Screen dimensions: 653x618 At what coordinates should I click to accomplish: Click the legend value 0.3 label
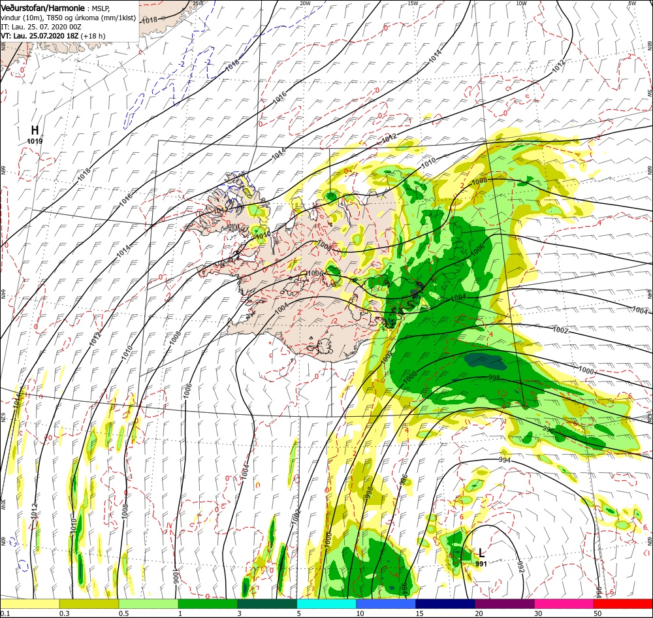click(x=64, y=613)
